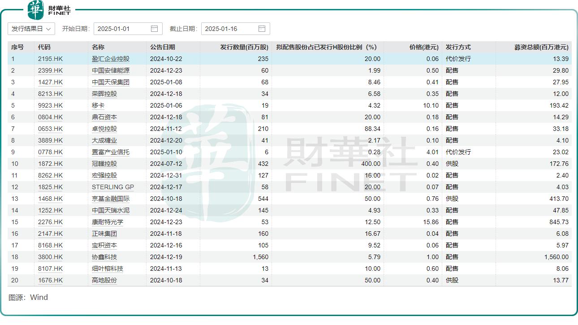Open stock code 8107.HK

pos(51,269)
